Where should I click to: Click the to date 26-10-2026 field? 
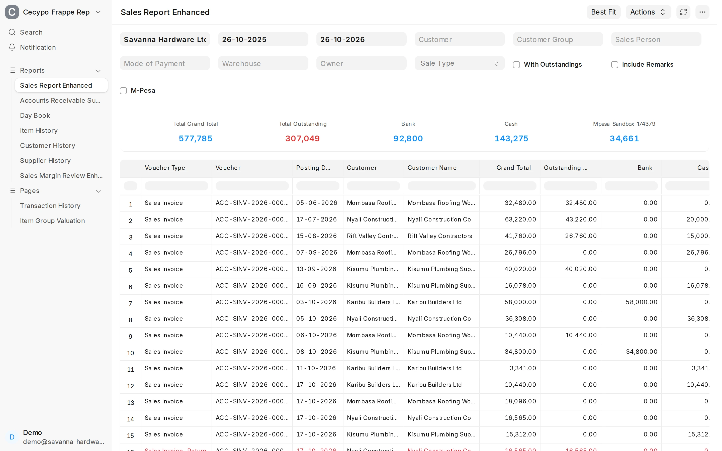click(x=361, y=39)
